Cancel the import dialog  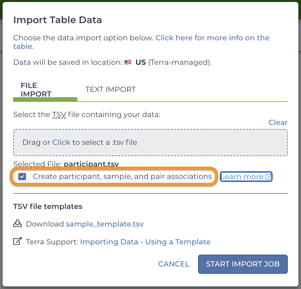pyautogui.click(x=174, y=264)
